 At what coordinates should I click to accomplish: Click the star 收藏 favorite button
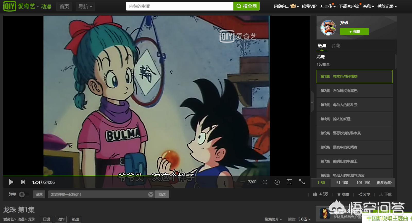343,194
